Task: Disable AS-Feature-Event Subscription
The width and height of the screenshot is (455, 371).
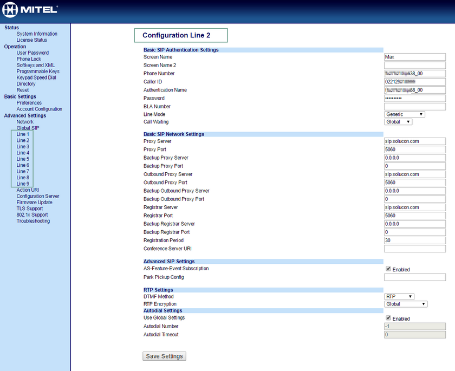Action: coord(388,269)
